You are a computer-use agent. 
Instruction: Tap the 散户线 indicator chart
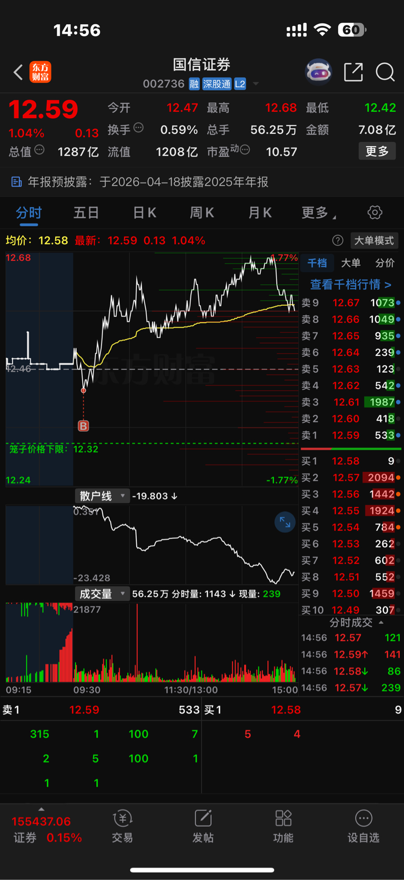pos(151,545)
